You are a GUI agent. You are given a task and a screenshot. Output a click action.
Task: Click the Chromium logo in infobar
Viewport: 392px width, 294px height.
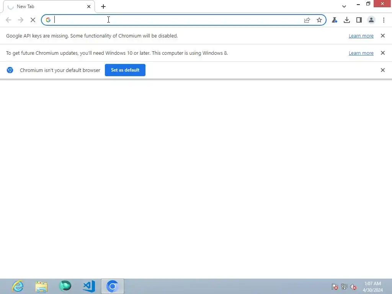click(x=10, y=70)
